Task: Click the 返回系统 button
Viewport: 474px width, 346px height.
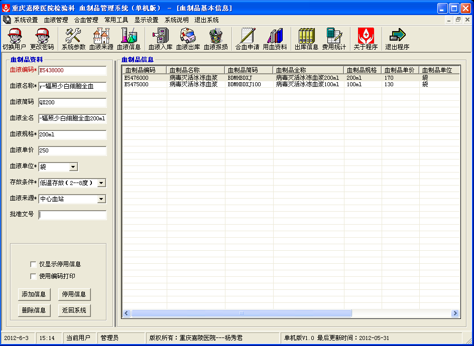Action: [x=74, y=310]
